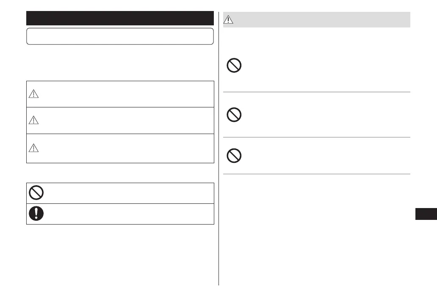
Task: Click the horizontal line below the first right prohibition symbol
Action: point(317,92)
